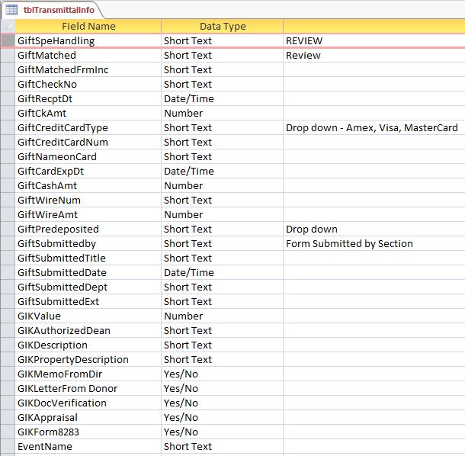The width and height of the screenshot is (465, 456).
Task: Click the Field Name column header
Action: [x=88, y=26]
